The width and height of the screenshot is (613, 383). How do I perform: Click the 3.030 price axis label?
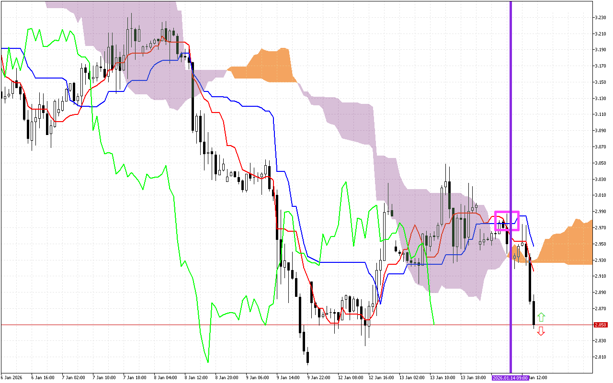[x=600, y=179]
